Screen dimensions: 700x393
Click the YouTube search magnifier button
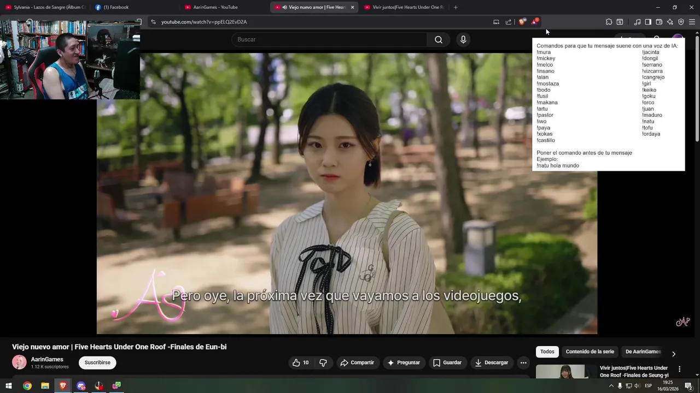point(439,39)
